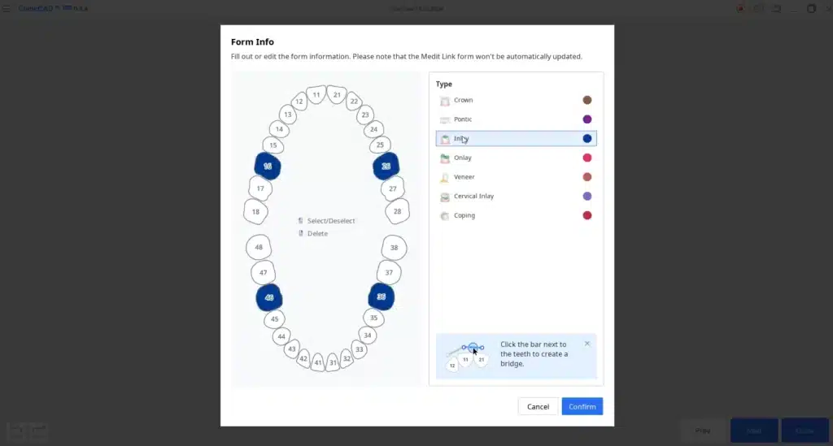
Task: Select tooth 15 on the chart
Action: pos(273,145)
